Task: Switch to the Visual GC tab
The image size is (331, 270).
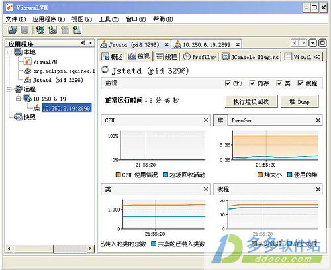Action: (x=303, y=57)
